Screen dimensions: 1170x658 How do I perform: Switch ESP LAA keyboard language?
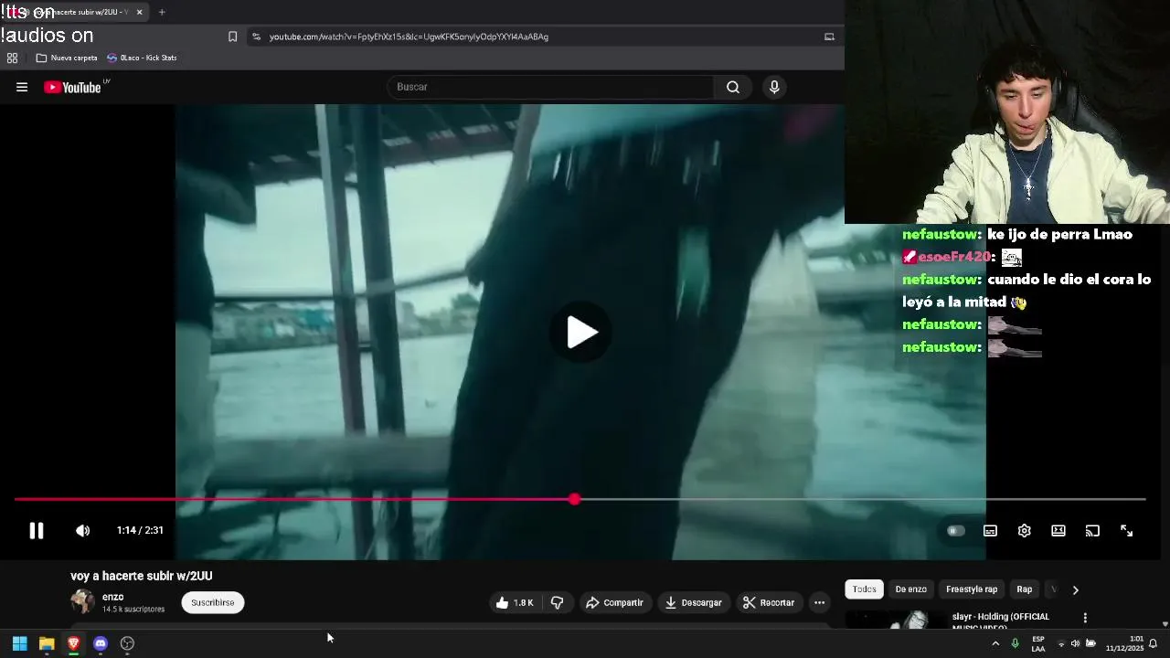1038,643
